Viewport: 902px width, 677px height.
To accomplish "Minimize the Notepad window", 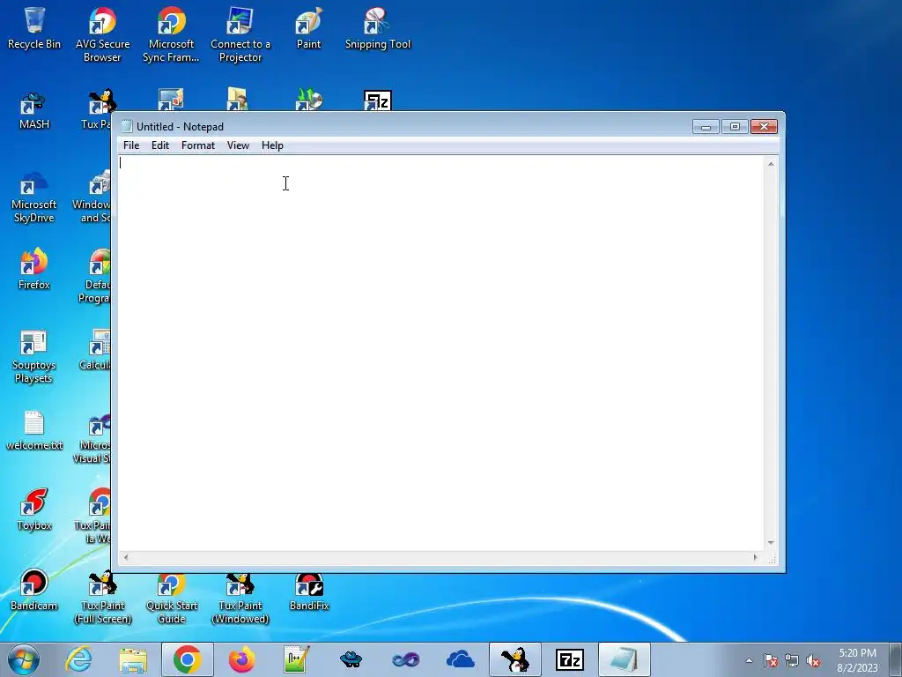I will coord(706,127).
